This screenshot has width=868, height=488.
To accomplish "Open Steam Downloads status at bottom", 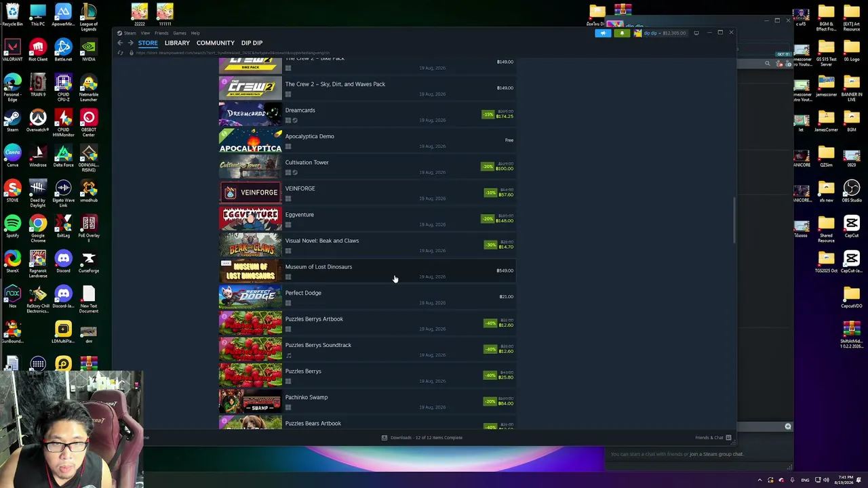I will pyautogui.click(x=422, y=438).
